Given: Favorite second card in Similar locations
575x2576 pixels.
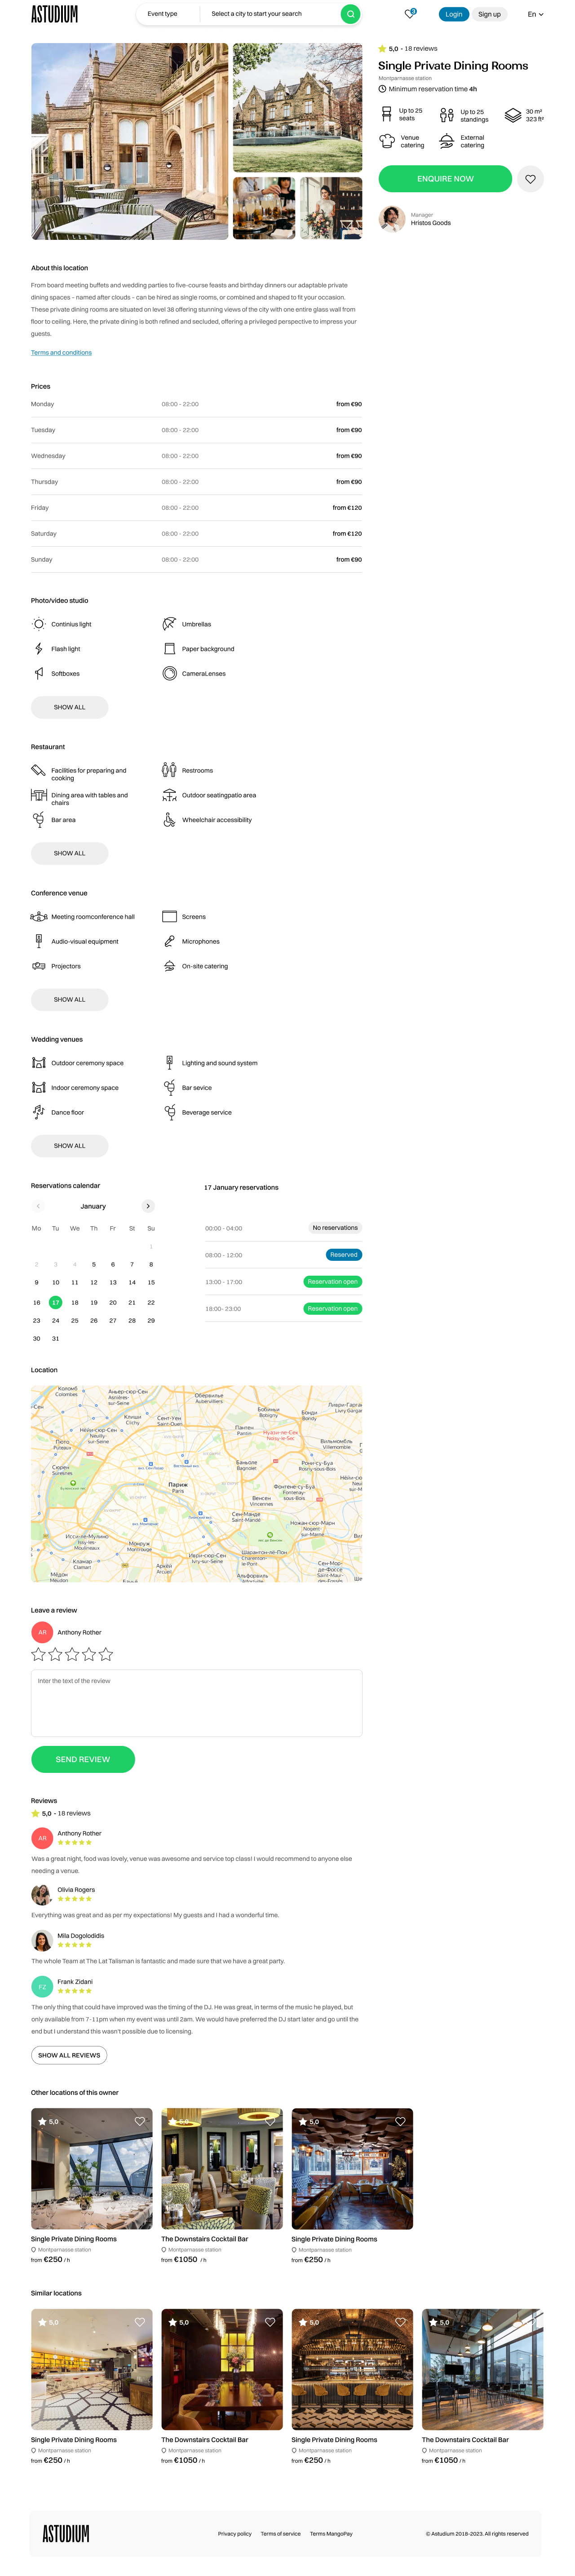Looking at the screenshot, I should pyautogui.click(x=270, y=2322).
